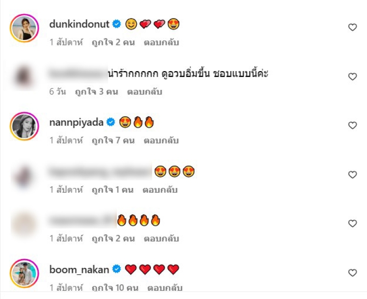Open boom_nakan username link
This screenshot has width=367, height=299.
pyautogui.click(x=79, y=270)
